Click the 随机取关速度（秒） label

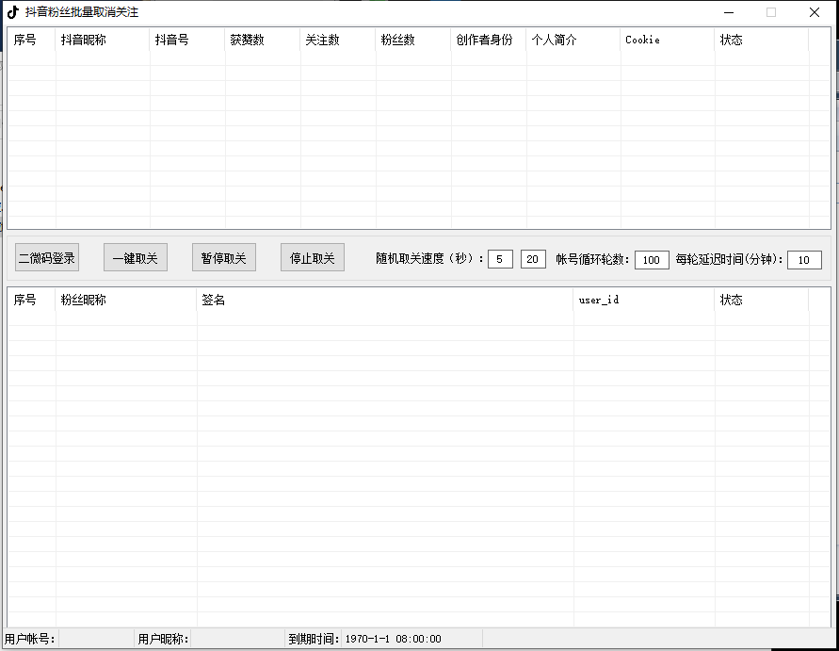[x=430, y=258]
